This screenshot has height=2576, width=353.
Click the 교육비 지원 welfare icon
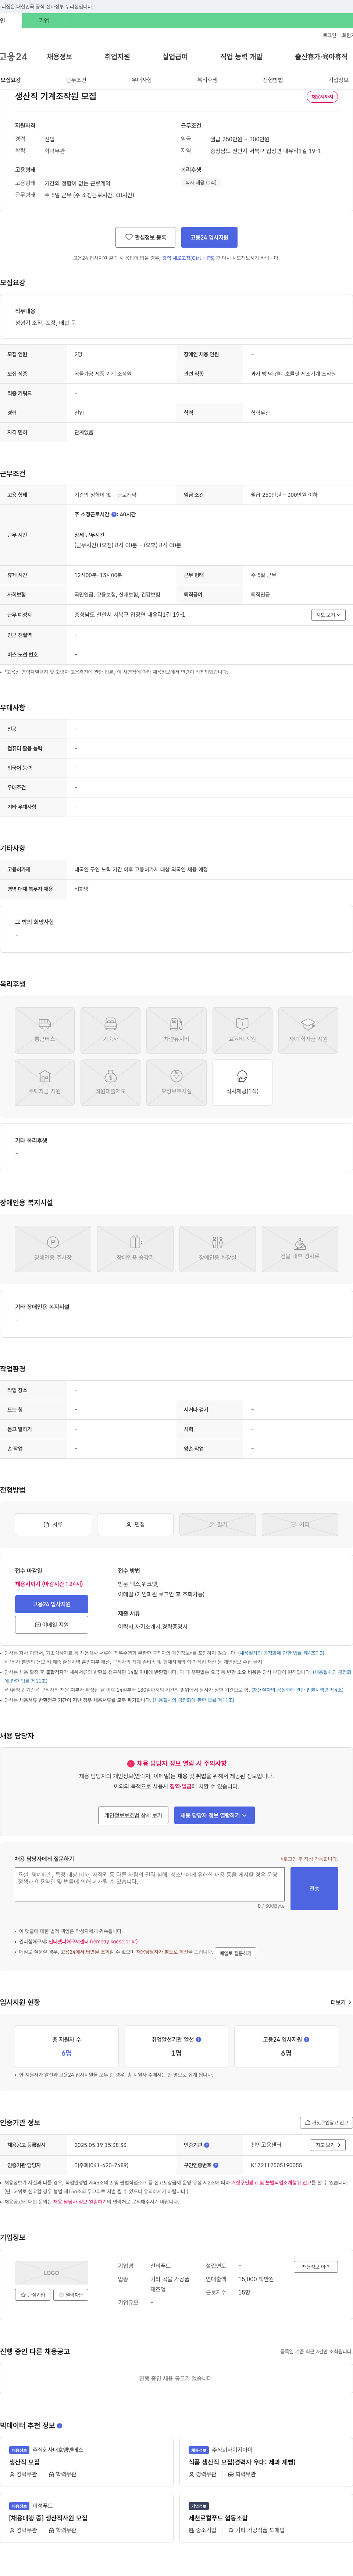[x=242, y=1030]
